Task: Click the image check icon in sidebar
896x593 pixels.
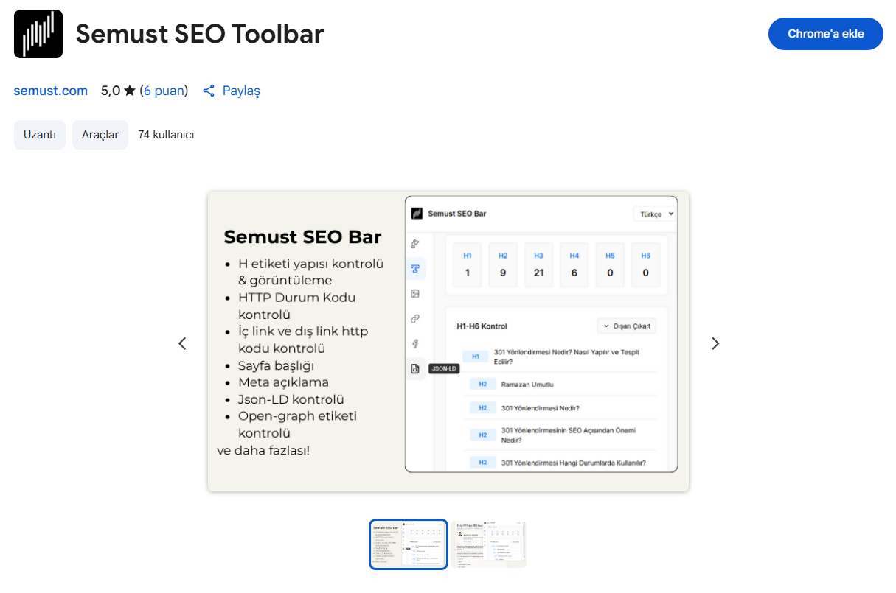Action: [x=415, y=293]
